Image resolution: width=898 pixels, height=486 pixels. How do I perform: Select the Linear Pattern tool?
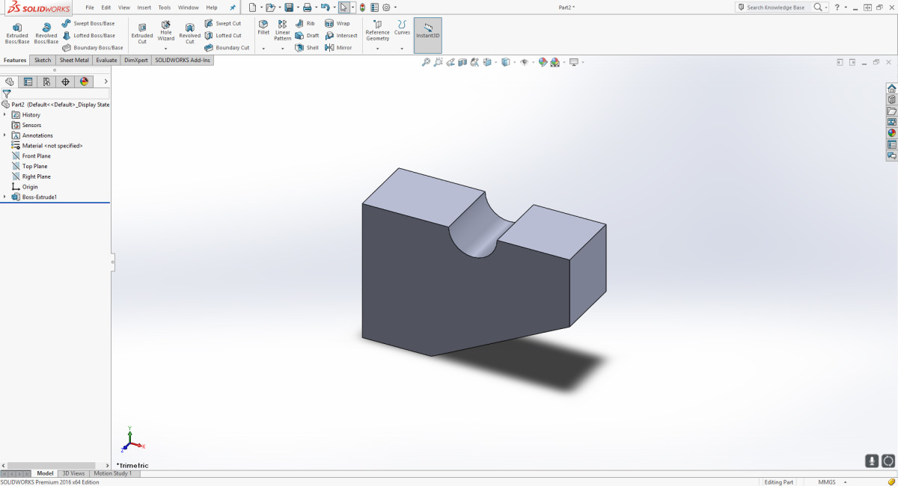[282, 32]
